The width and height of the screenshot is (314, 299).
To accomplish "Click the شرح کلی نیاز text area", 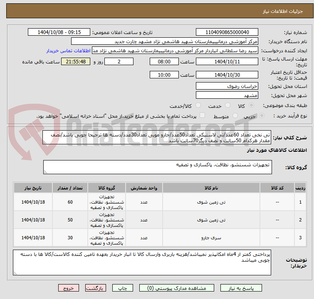I will [x=157, y=137].
